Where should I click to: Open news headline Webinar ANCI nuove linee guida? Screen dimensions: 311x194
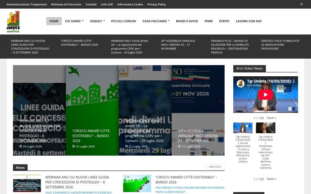coord(77,182)
